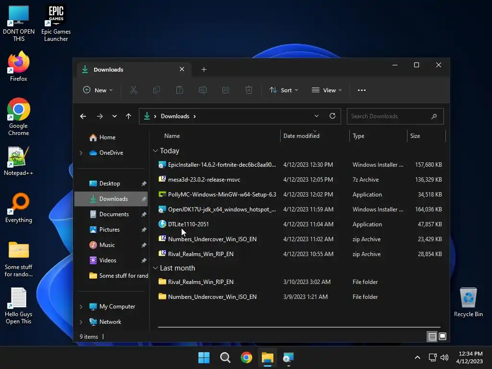Screen dimensions: 492x369
Task: Open taskbar Search
Action: tap(225, 357)
